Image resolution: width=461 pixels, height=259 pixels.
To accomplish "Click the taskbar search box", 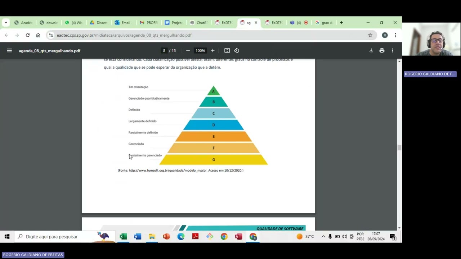I will click(65, 236).
